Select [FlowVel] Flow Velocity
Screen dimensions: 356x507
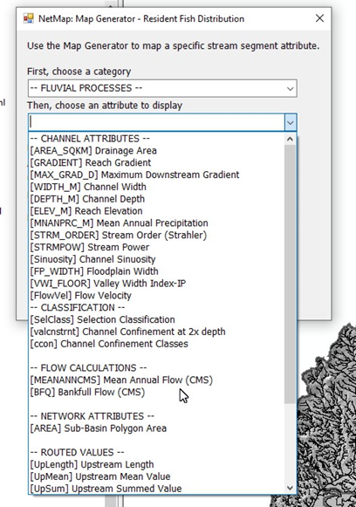[80, 296]
